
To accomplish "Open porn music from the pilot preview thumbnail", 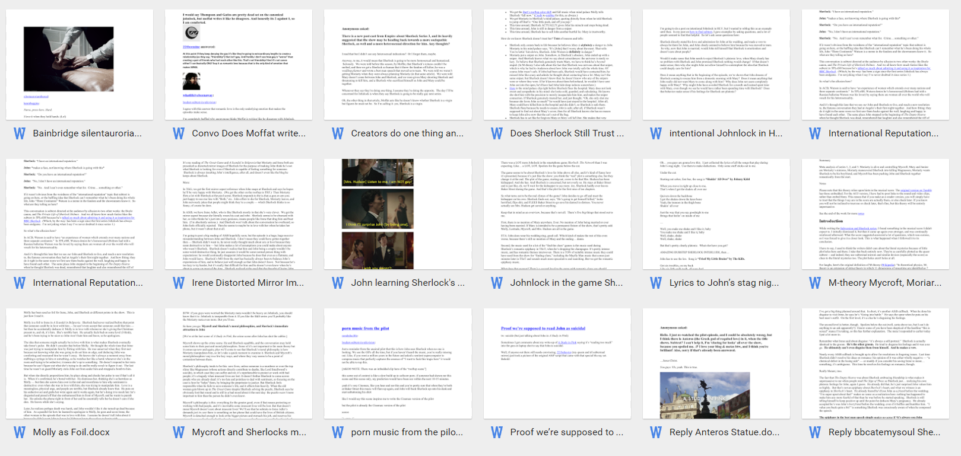I will tap(398, 363).
